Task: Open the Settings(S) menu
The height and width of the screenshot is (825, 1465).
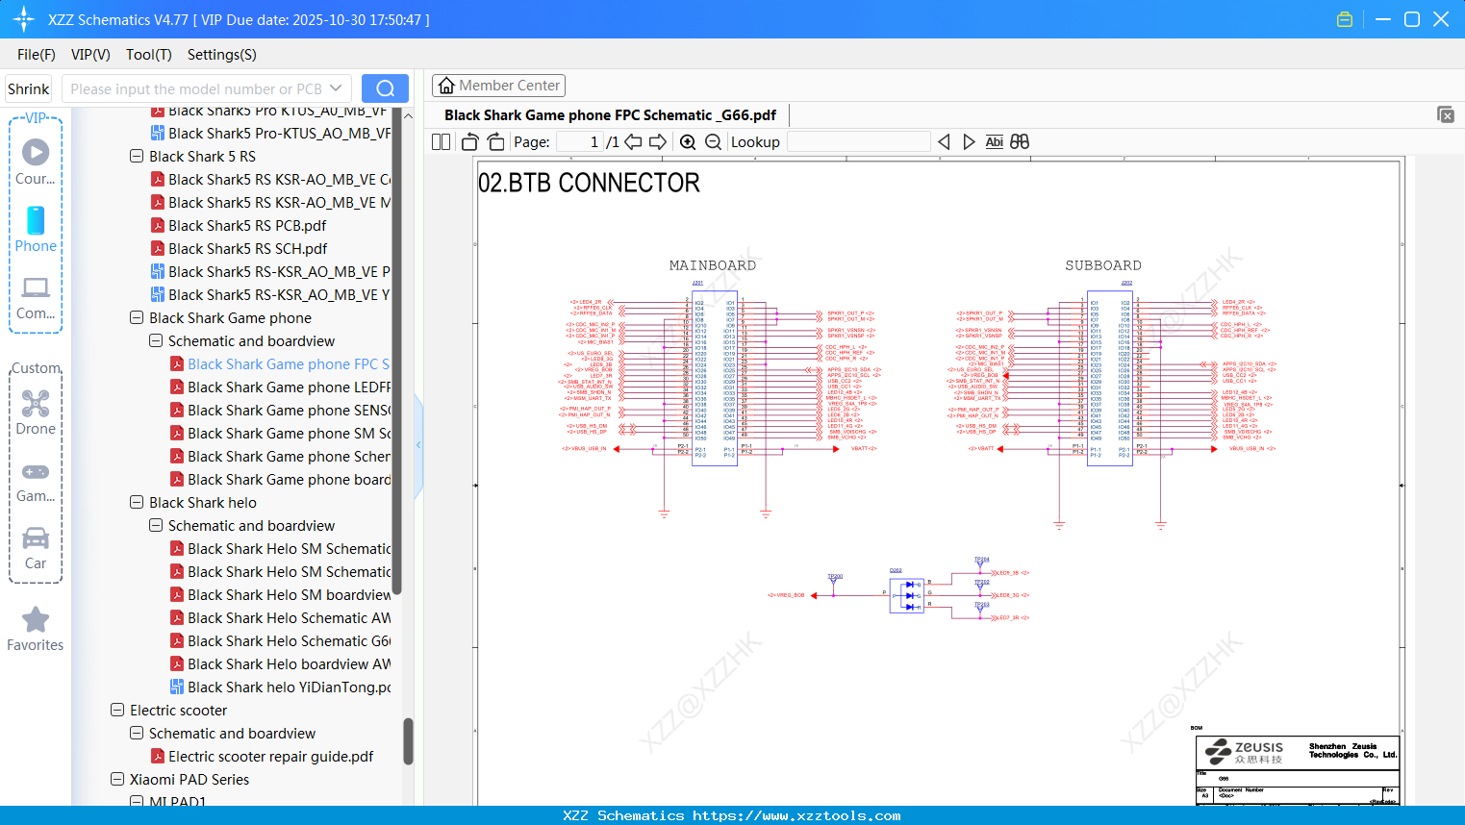Action: tap(222, 55)
